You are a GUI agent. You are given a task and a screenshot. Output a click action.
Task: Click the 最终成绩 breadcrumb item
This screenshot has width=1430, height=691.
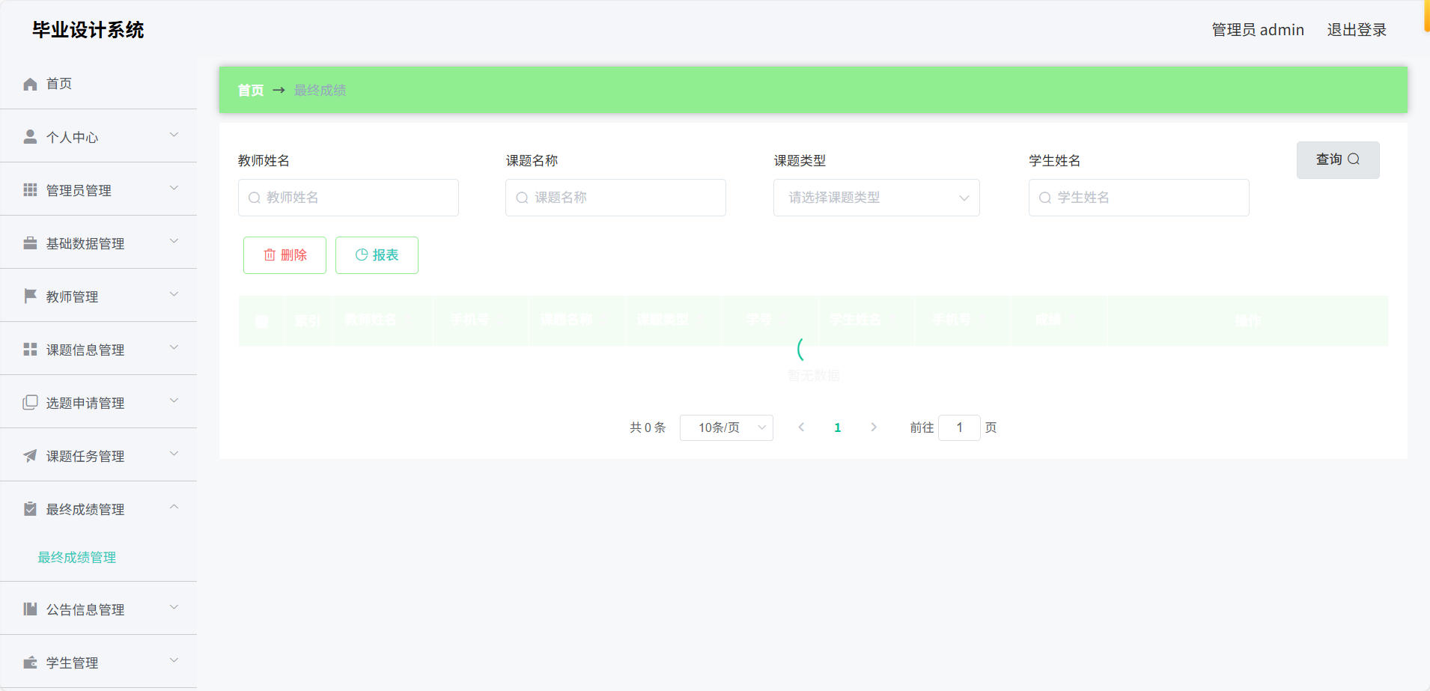click(x=320, y=91)
